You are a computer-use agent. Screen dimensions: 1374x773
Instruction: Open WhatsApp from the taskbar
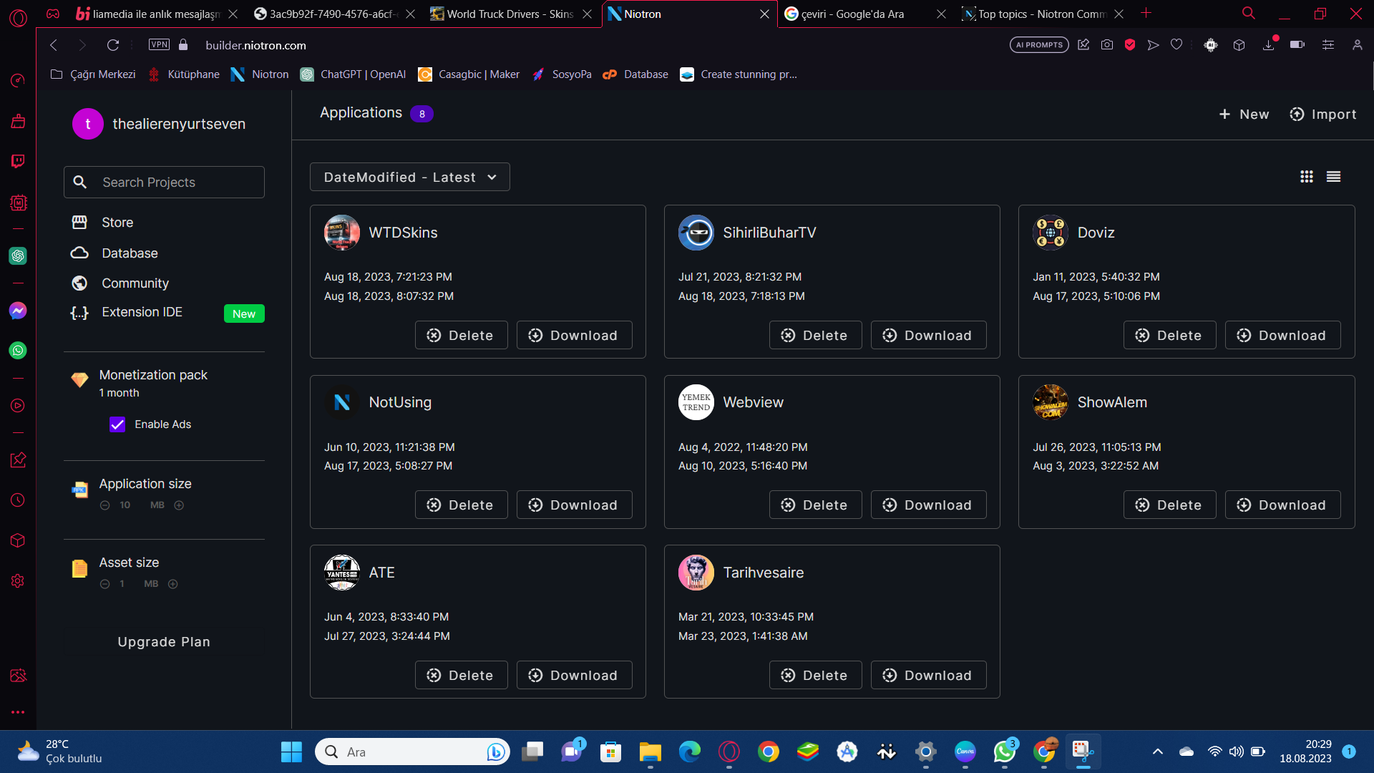click(x=1004, y=752)
